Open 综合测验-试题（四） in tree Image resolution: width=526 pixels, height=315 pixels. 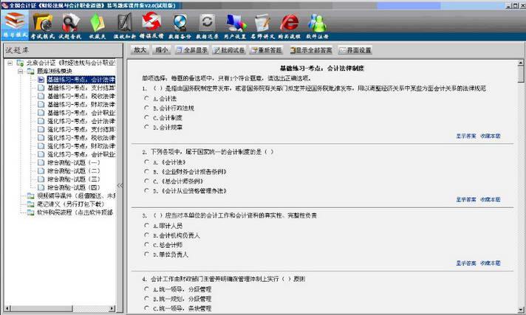tap(73, 187)
